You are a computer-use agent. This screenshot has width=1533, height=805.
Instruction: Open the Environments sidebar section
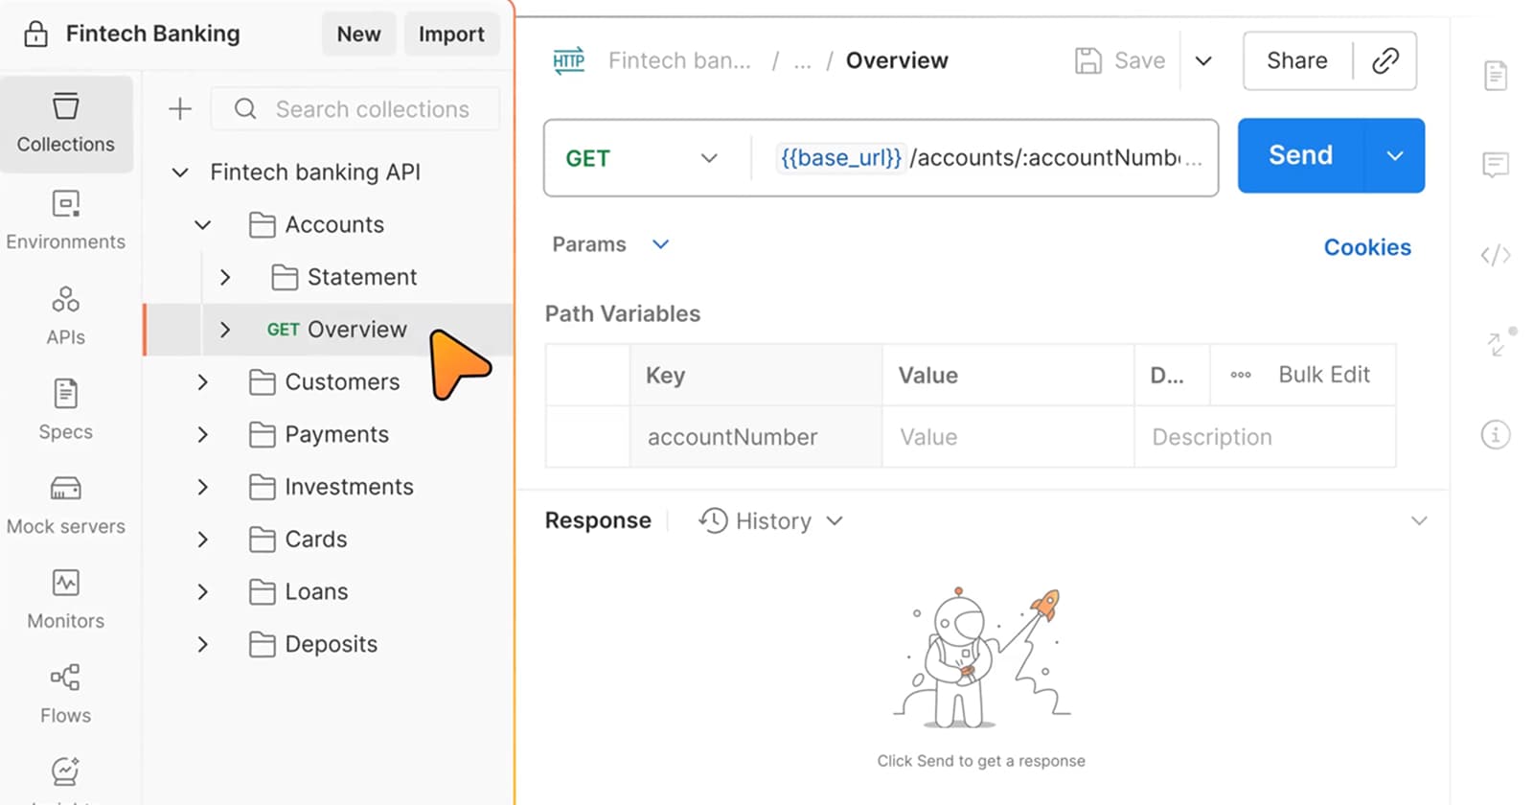66,220
